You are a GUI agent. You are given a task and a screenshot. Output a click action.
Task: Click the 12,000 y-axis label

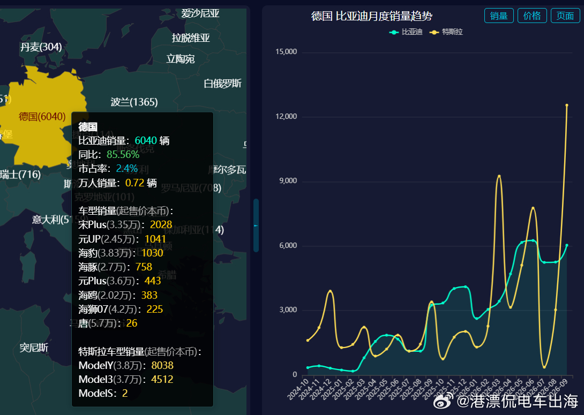286,117
